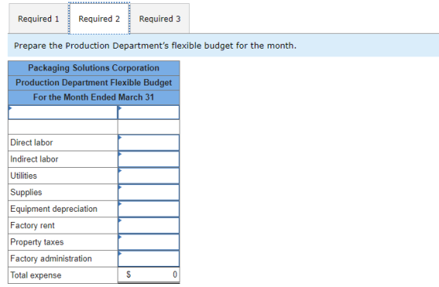This screenshot has height=287, width=439.
Task: Click the Indirect labor amount field
Action: 149,159
